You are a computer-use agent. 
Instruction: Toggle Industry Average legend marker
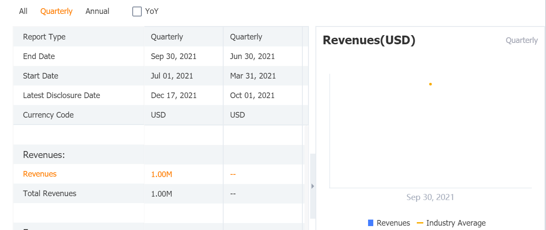tap(420, 223)
